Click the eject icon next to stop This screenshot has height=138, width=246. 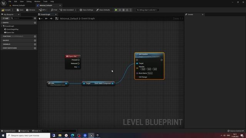click(127, 10)
